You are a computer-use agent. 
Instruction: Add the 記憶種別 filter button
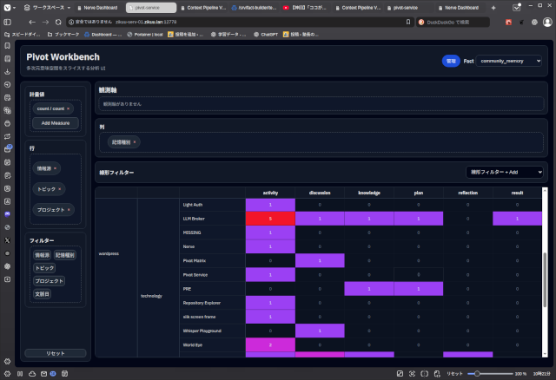coord(65,255)
